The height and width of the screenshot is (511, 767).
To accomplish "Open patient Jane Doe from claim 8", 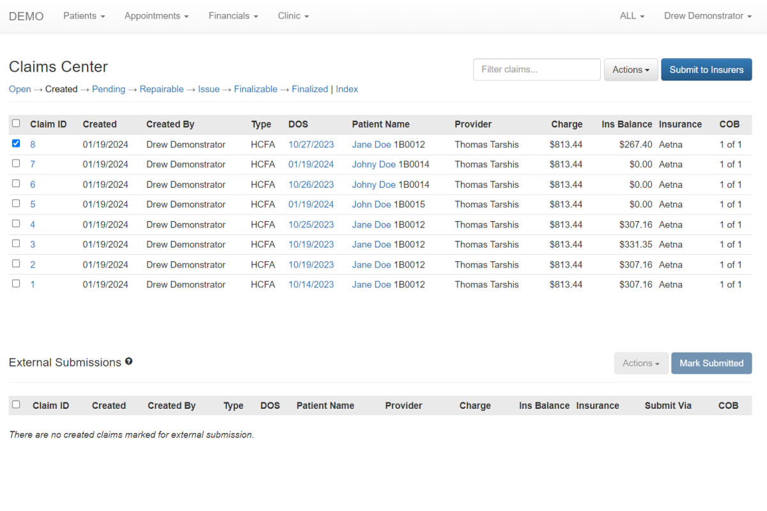I will point(371,144).
